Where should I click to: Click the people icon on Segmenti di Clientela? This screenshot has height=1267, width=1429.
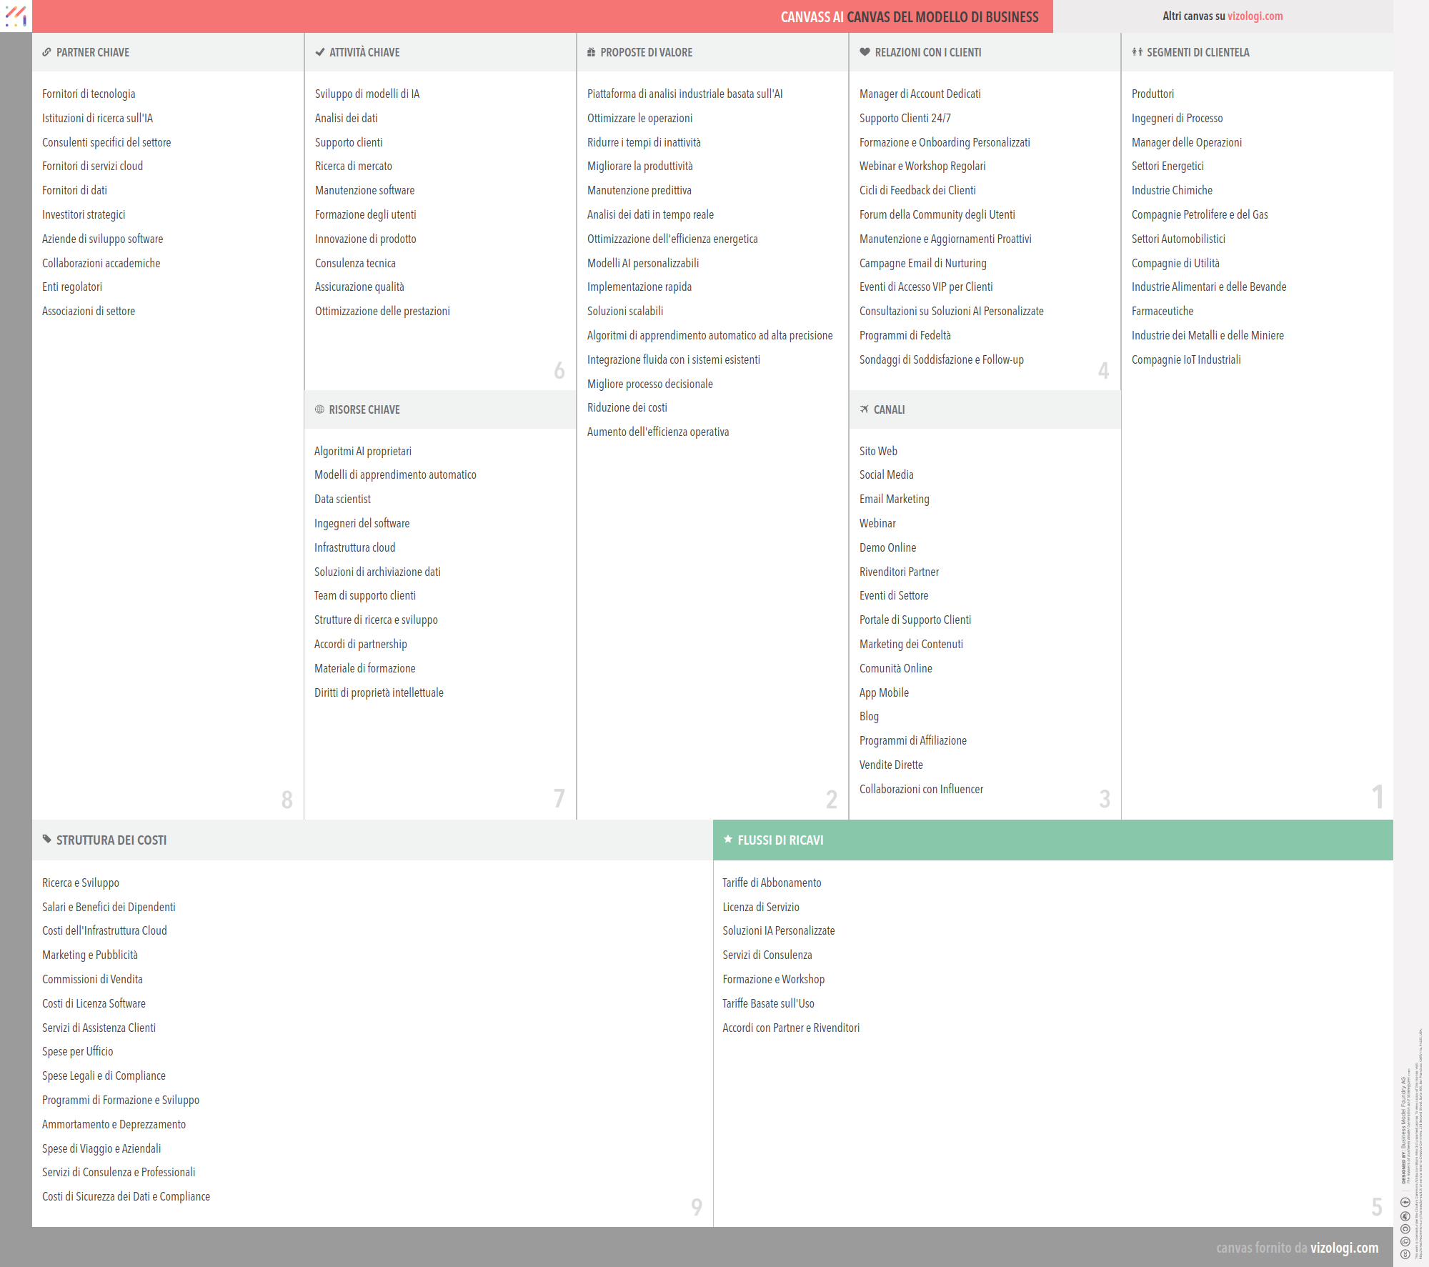(x=1136, y=52)
